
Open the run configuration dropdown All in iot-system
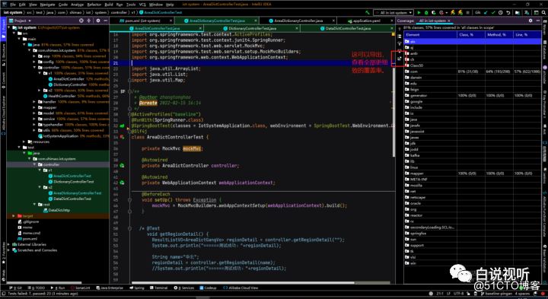(394, 13)
